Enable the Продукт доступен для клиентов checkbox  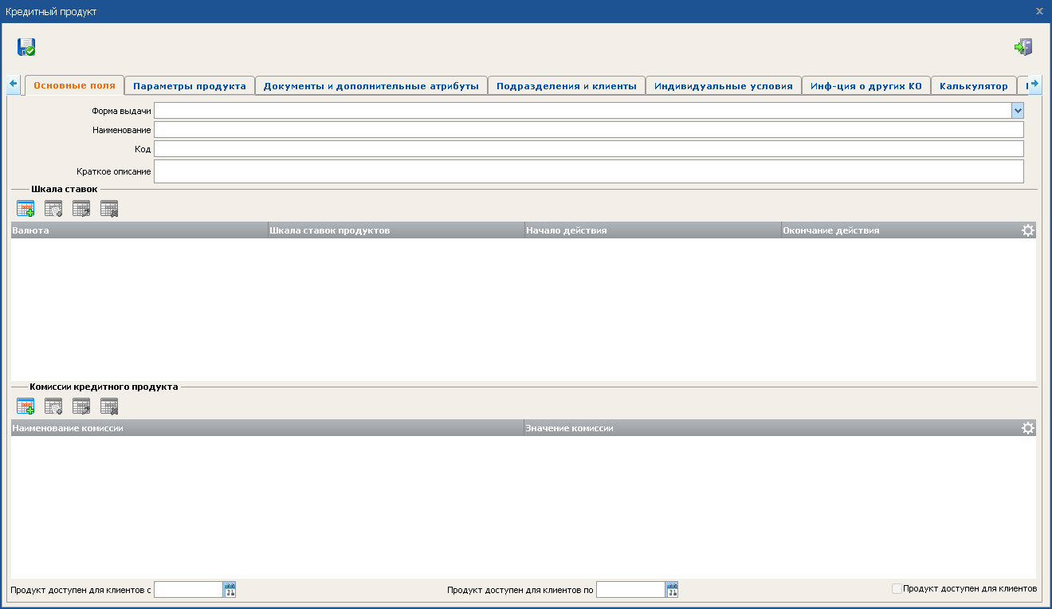tap(897, 589)
